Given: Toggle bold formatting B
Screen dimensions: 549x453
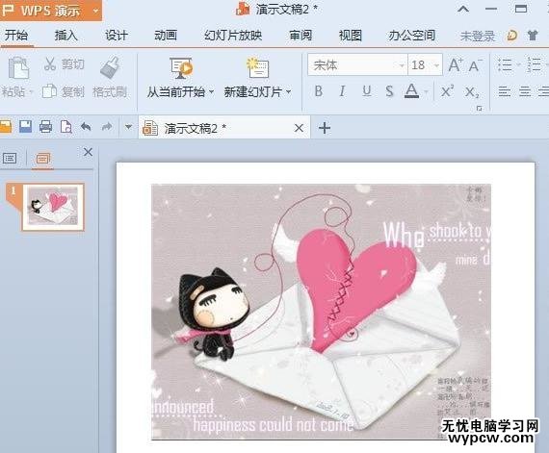Looking at the screenshot, I should [318, 91].
